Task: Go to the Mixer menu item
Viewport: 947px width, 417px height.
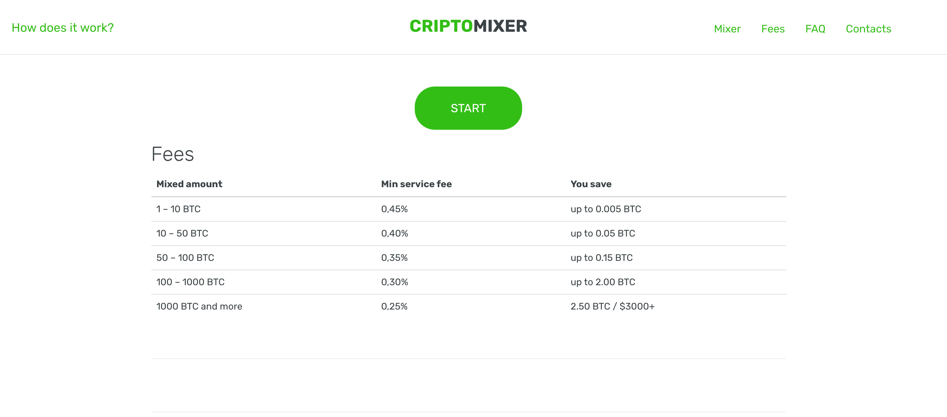Action: 727,29
